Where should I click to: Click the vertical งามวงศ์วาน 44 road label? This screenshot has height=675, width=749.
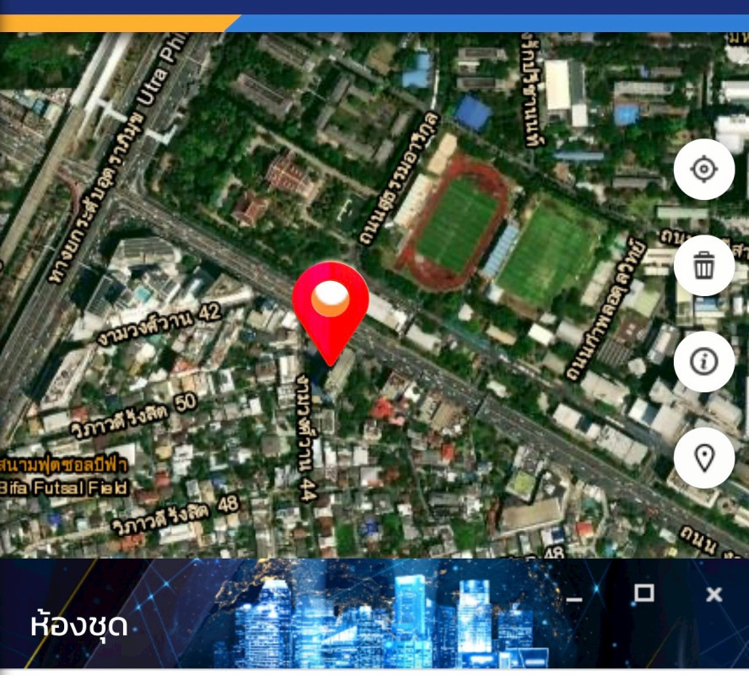(307, 438)
